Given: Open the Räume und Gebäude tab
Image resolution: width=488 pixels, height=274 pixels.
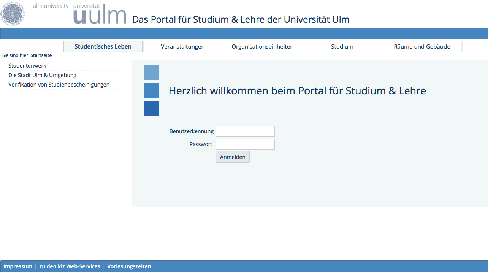Looking at the screenshot, I should tap(422, 46).
